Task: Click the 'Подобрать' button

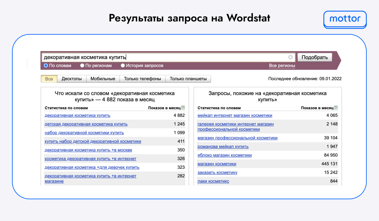Action: (315, 57)
